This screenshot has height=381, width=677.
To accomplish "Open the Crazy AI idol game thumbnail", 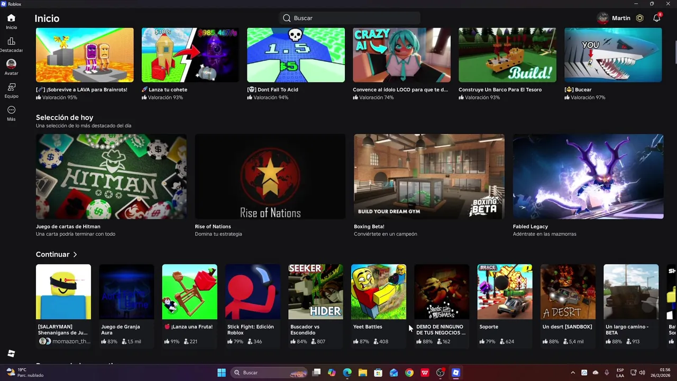I will 401,55.
